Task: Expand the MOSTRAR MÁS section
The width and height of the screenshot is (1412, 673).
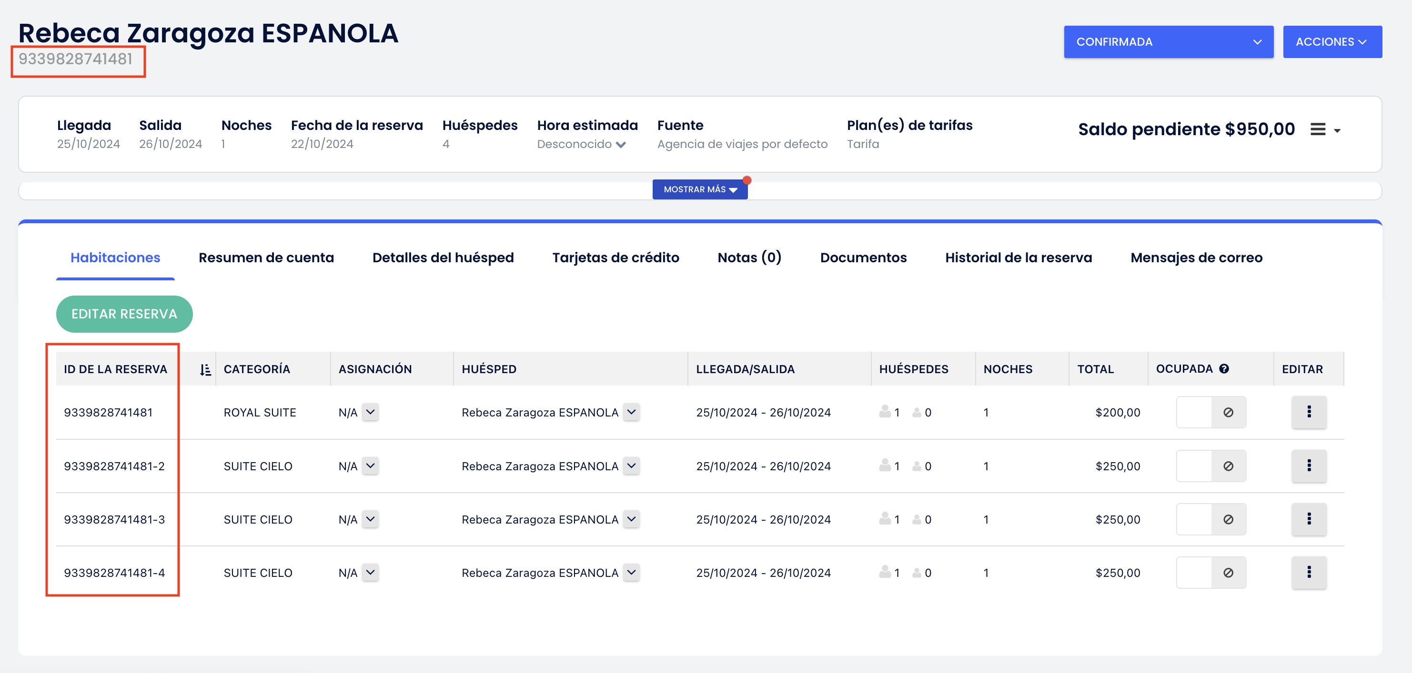Action: click(699, 189)
